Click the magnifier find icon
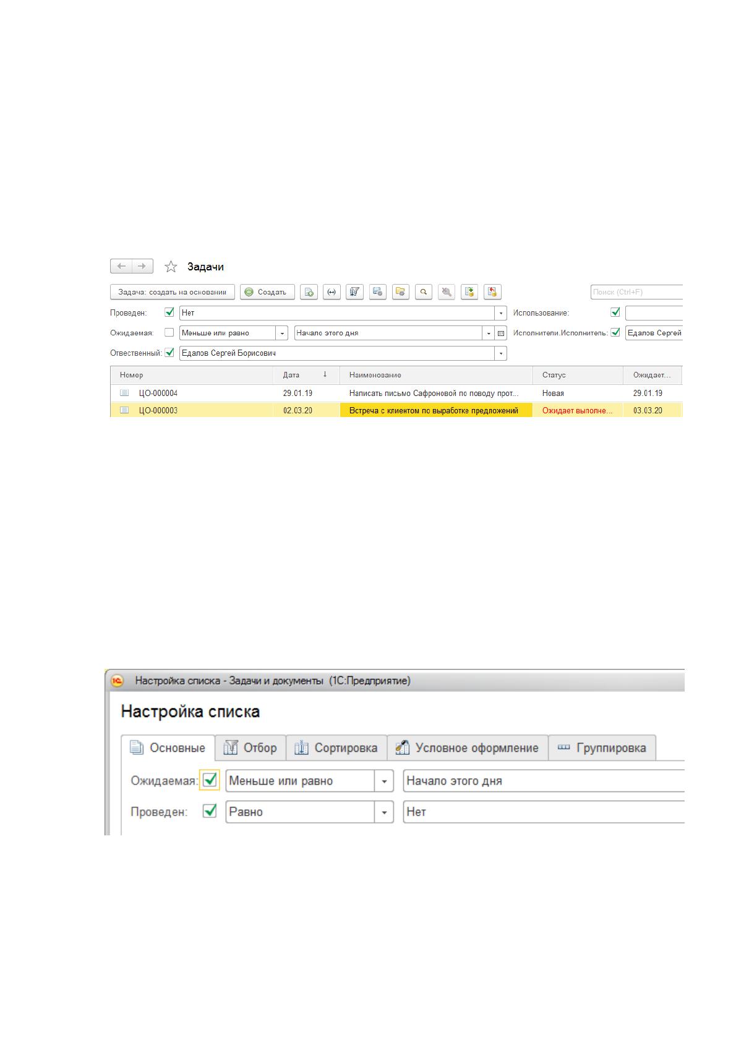Image resolution: width=736 pixels, height=1042 pixels. click(x=424, y=292)
